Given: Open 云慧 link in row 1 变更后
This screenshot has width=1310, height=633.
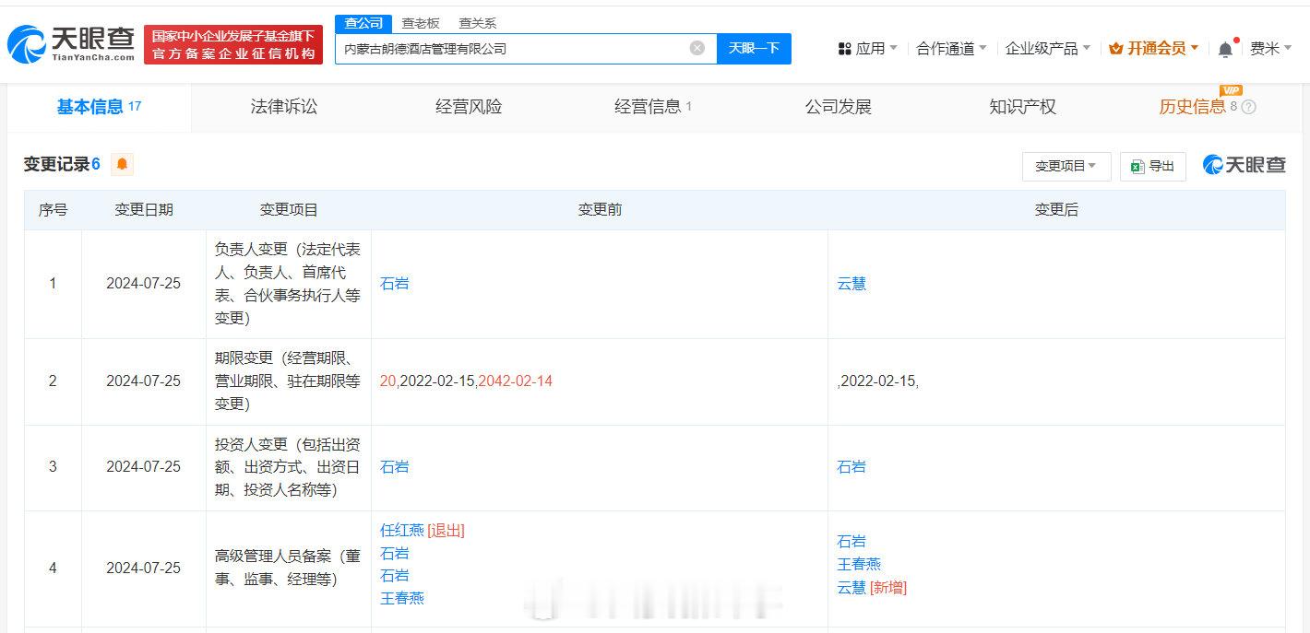Looking at the screenshot, I should tap(851, 284).
